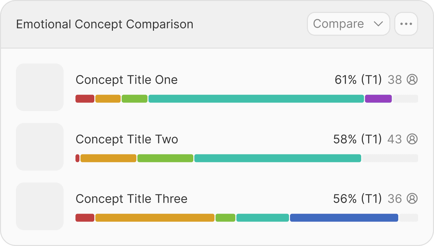The width and height of the screenshot is (434, 246).
Task: Click the Concept Title One label
Action: 126,80
